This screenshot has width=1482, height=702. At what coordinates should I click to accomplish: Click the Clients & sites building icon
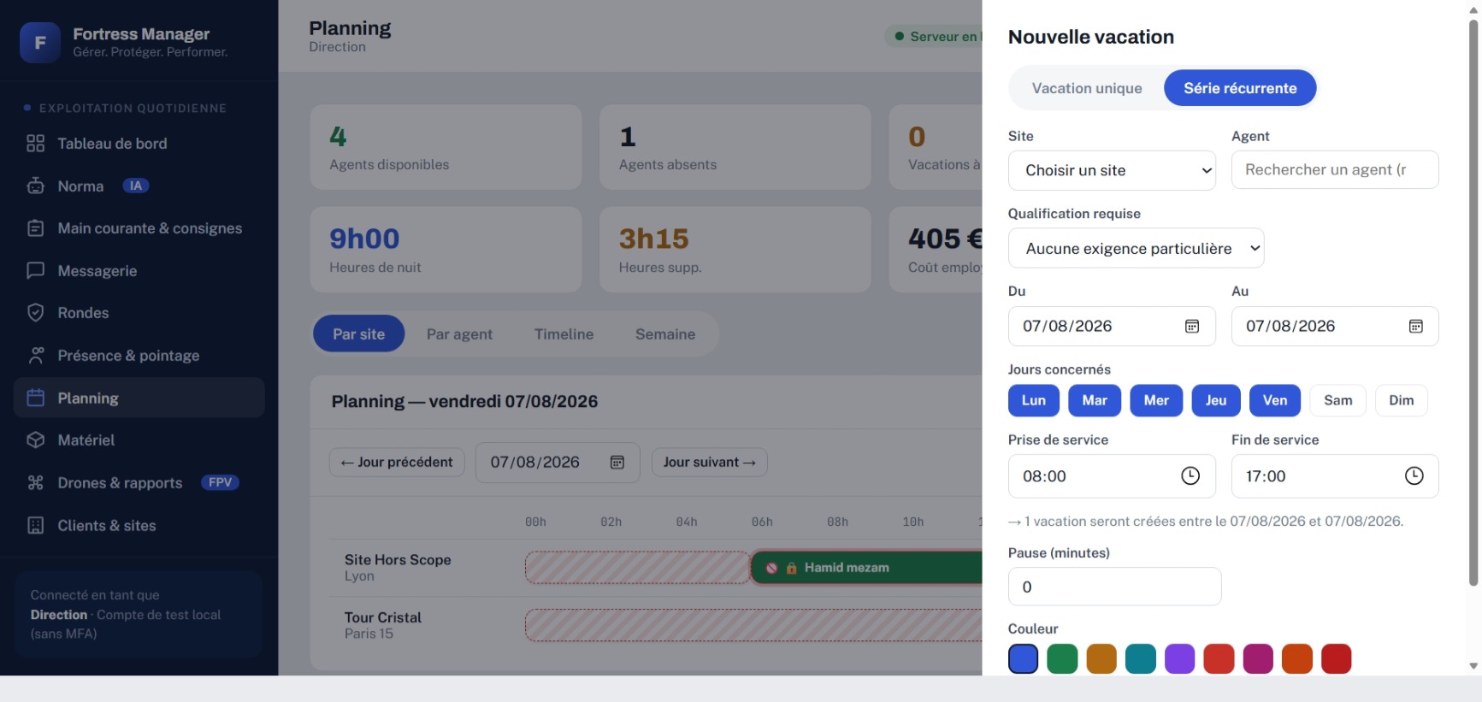point(35,526)
